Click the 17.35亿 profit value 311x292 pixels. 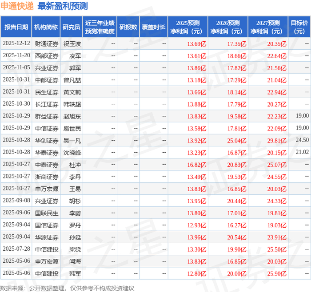[x=237, y=44]
